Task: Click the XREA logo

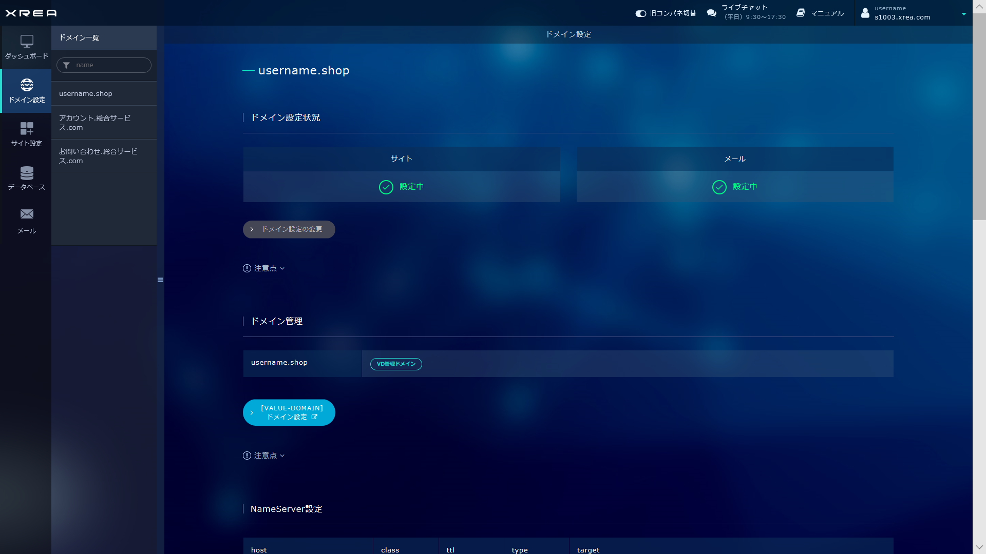Action: (x=31, y=13)
